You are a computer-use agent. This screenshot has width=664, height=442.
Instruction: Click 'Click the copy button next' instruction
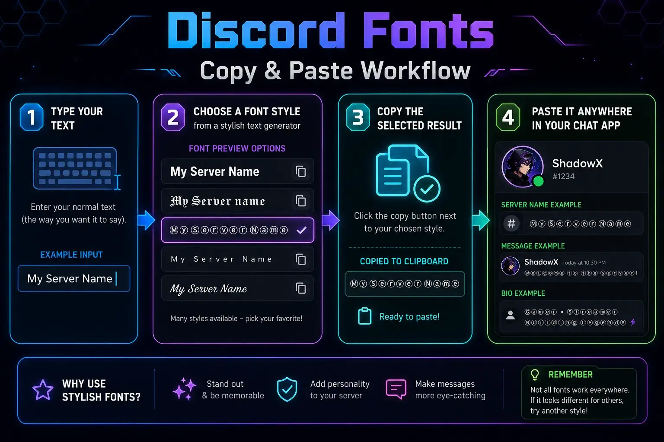(x=405, y=216)
